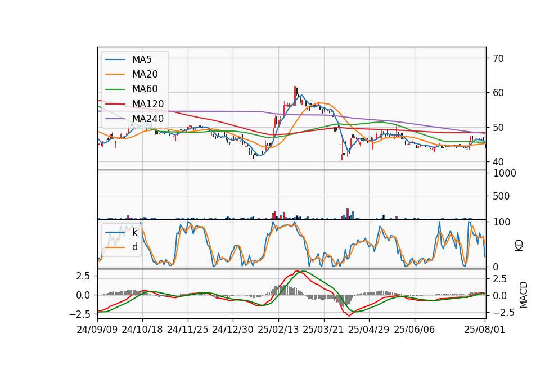Click the MA20 legend label

[x=145, y=74]
